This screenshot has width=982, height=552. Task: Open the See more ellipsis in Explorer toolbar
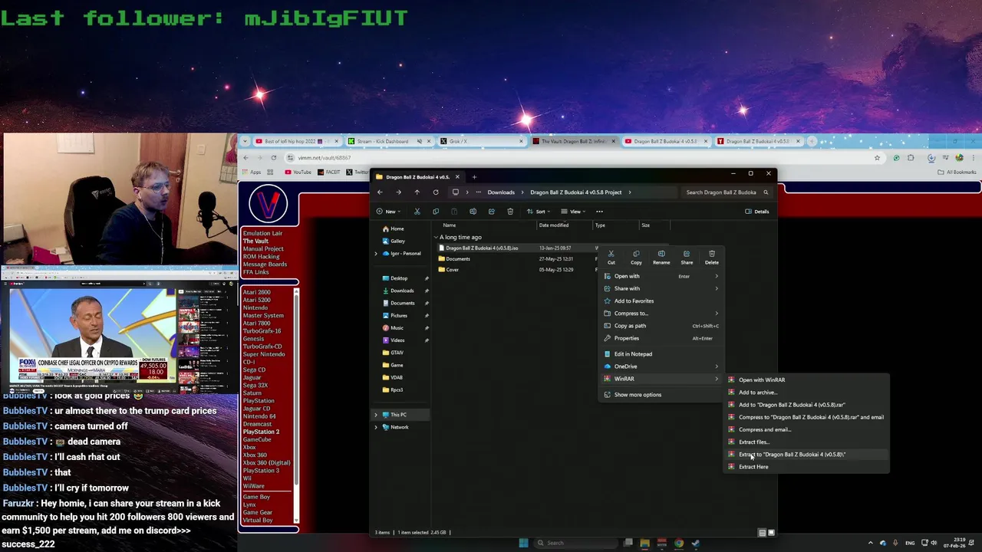(x=599, y=212)
